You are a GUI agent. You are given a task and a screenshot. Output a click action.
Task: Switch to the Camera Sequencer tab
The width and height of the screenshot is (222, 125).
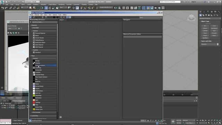[19, 101]
